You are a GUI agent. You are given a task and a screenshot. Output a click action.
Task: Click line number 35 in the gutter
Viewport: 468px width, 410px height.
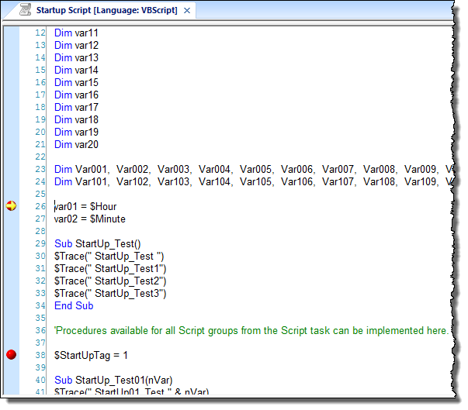(x=40, y=318)
